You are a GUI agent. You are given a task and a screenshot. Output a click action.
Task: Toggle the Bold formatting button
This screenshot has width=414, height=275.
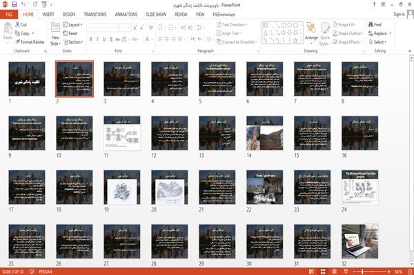[x=90, y=39]
